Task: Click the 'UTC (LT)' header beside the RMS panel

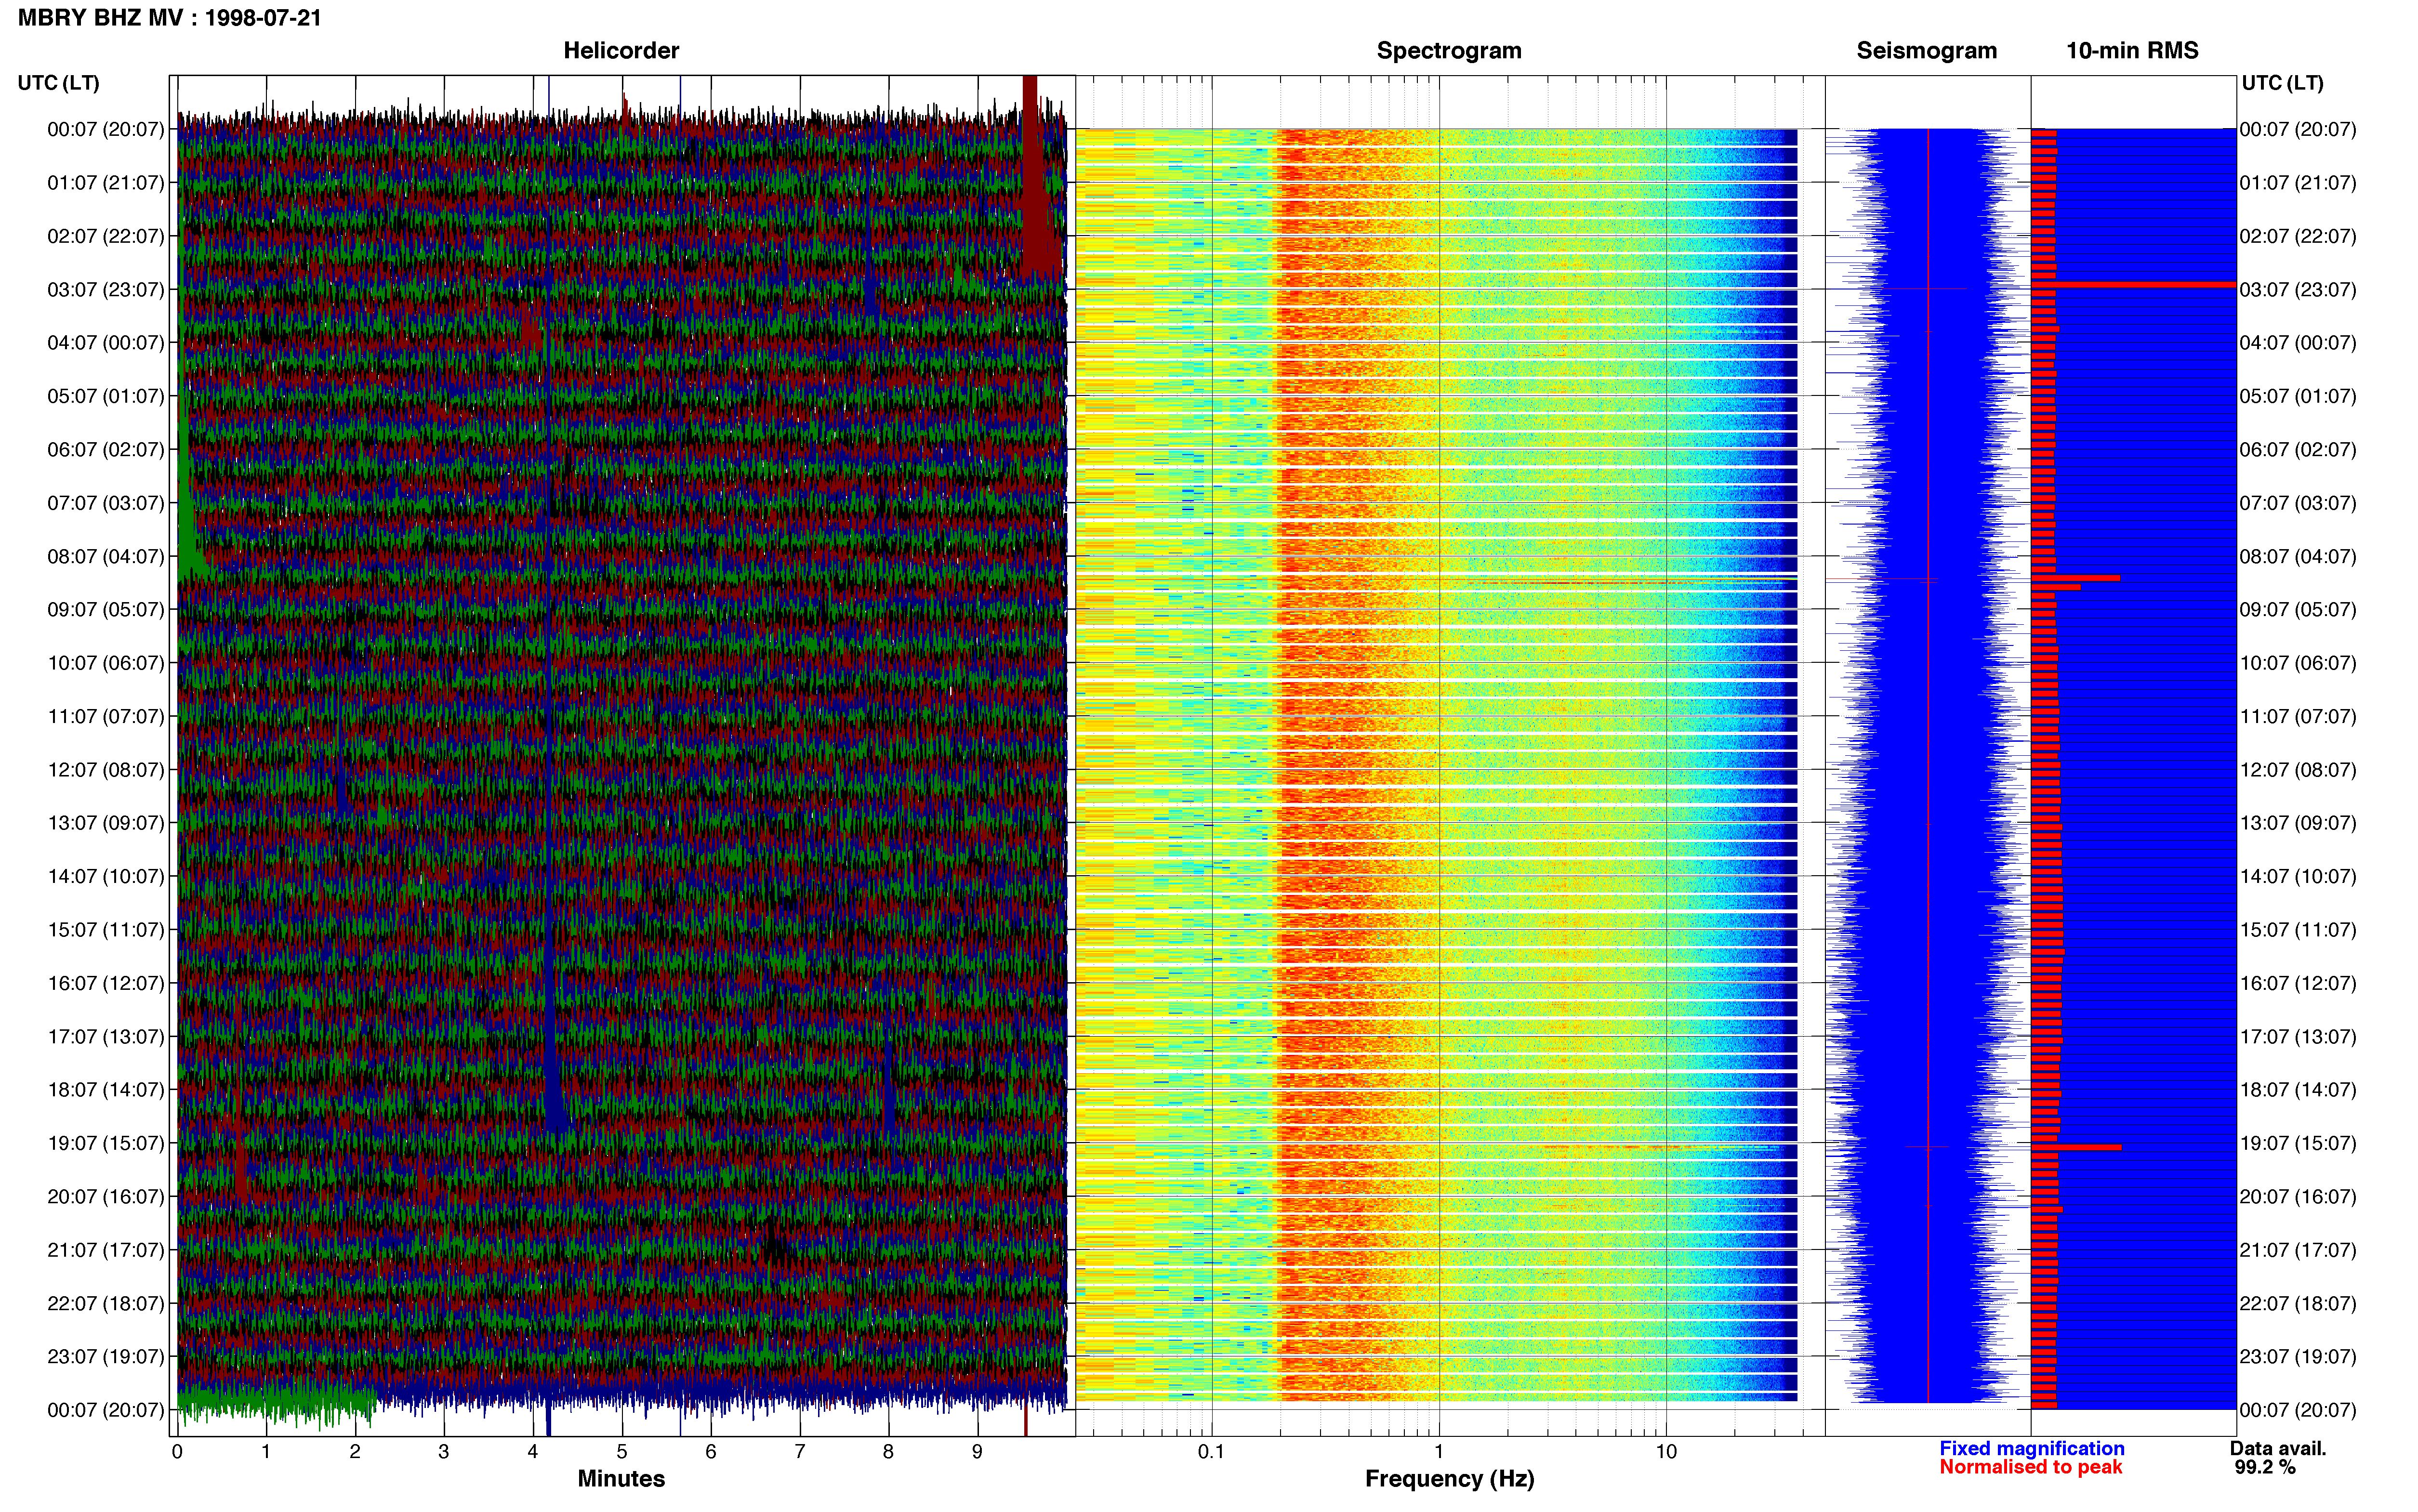Action: pos(2282,83)
